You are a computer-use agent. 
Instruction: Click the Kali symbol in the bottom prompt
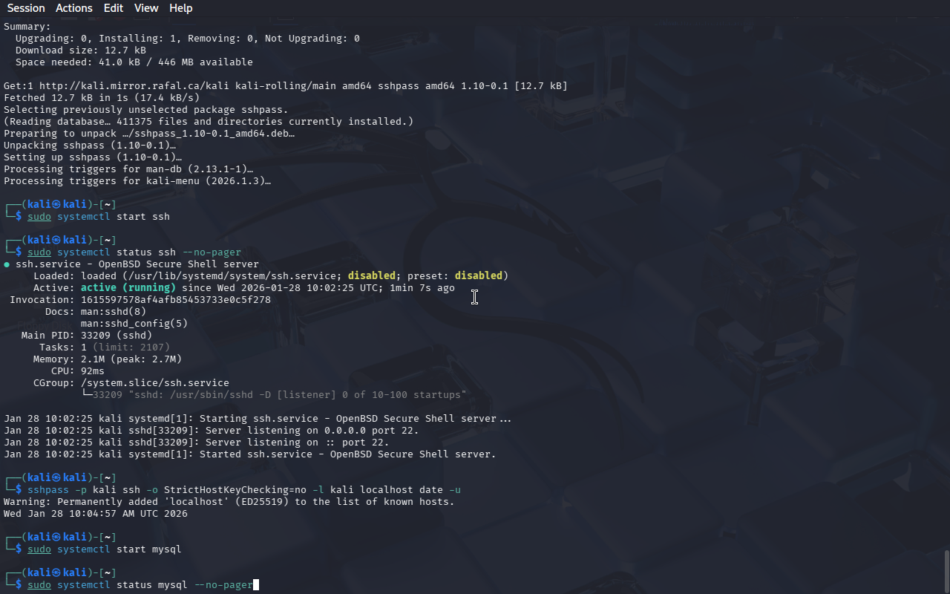click(56, 572)
